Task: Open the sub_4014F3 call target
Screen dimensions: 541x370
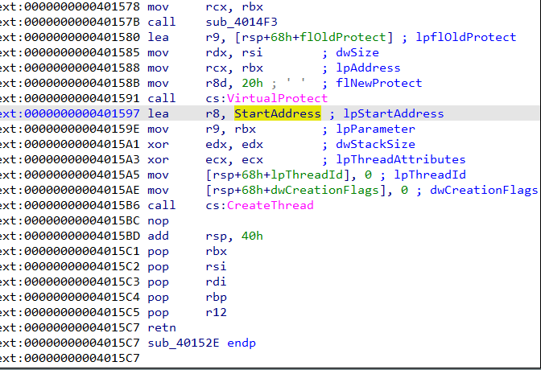Action: (x=242, y=22)
